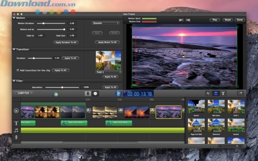258x161 pixels.
Task: Open the ZoomIn motion dropdown
Action: click(x=106, y=23)
